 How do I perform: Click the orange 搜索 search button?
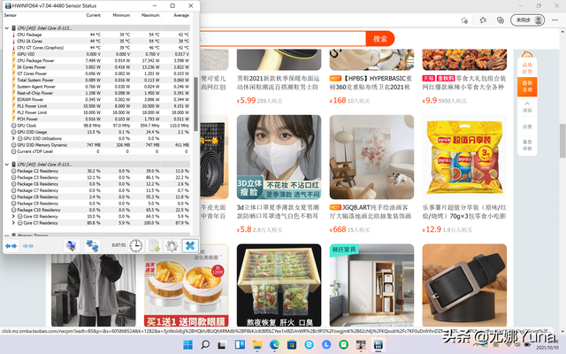(x=380, y=39)
